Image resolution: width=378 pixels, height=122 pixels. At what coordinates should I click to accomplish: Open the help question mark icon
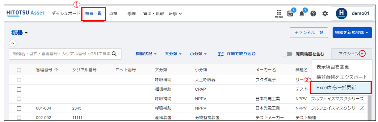coord(313,14)
